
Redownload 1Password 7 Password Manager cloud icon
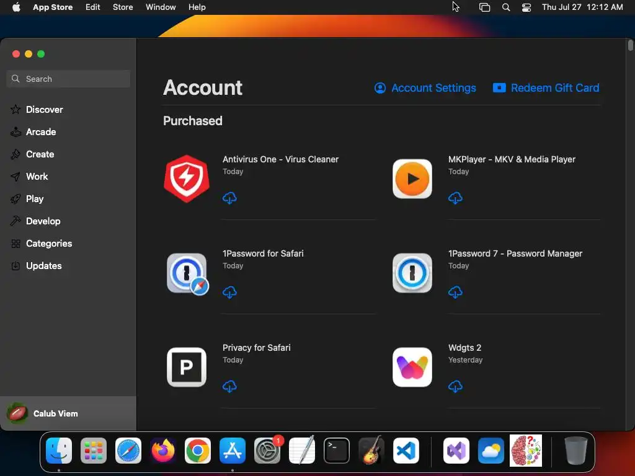pos(455,293)
